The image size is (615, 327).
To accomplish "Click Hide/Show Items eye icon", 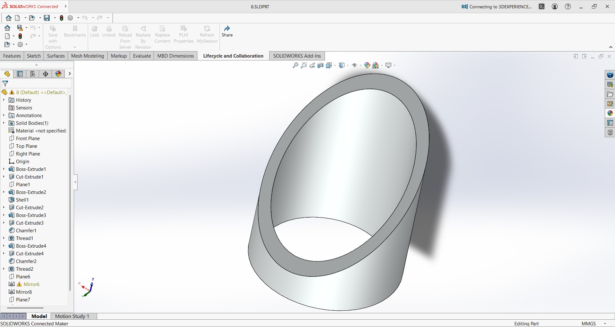I will (x=354, y=65).
